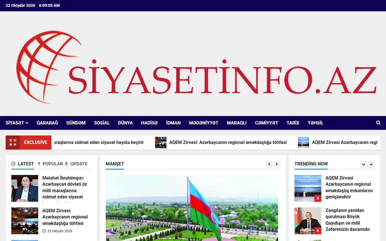The width and height of the screenshot is (386, 241).
Task: Click Məlahət İbrahimqızı article thumbnail
Action: click(x=25, y=188)
